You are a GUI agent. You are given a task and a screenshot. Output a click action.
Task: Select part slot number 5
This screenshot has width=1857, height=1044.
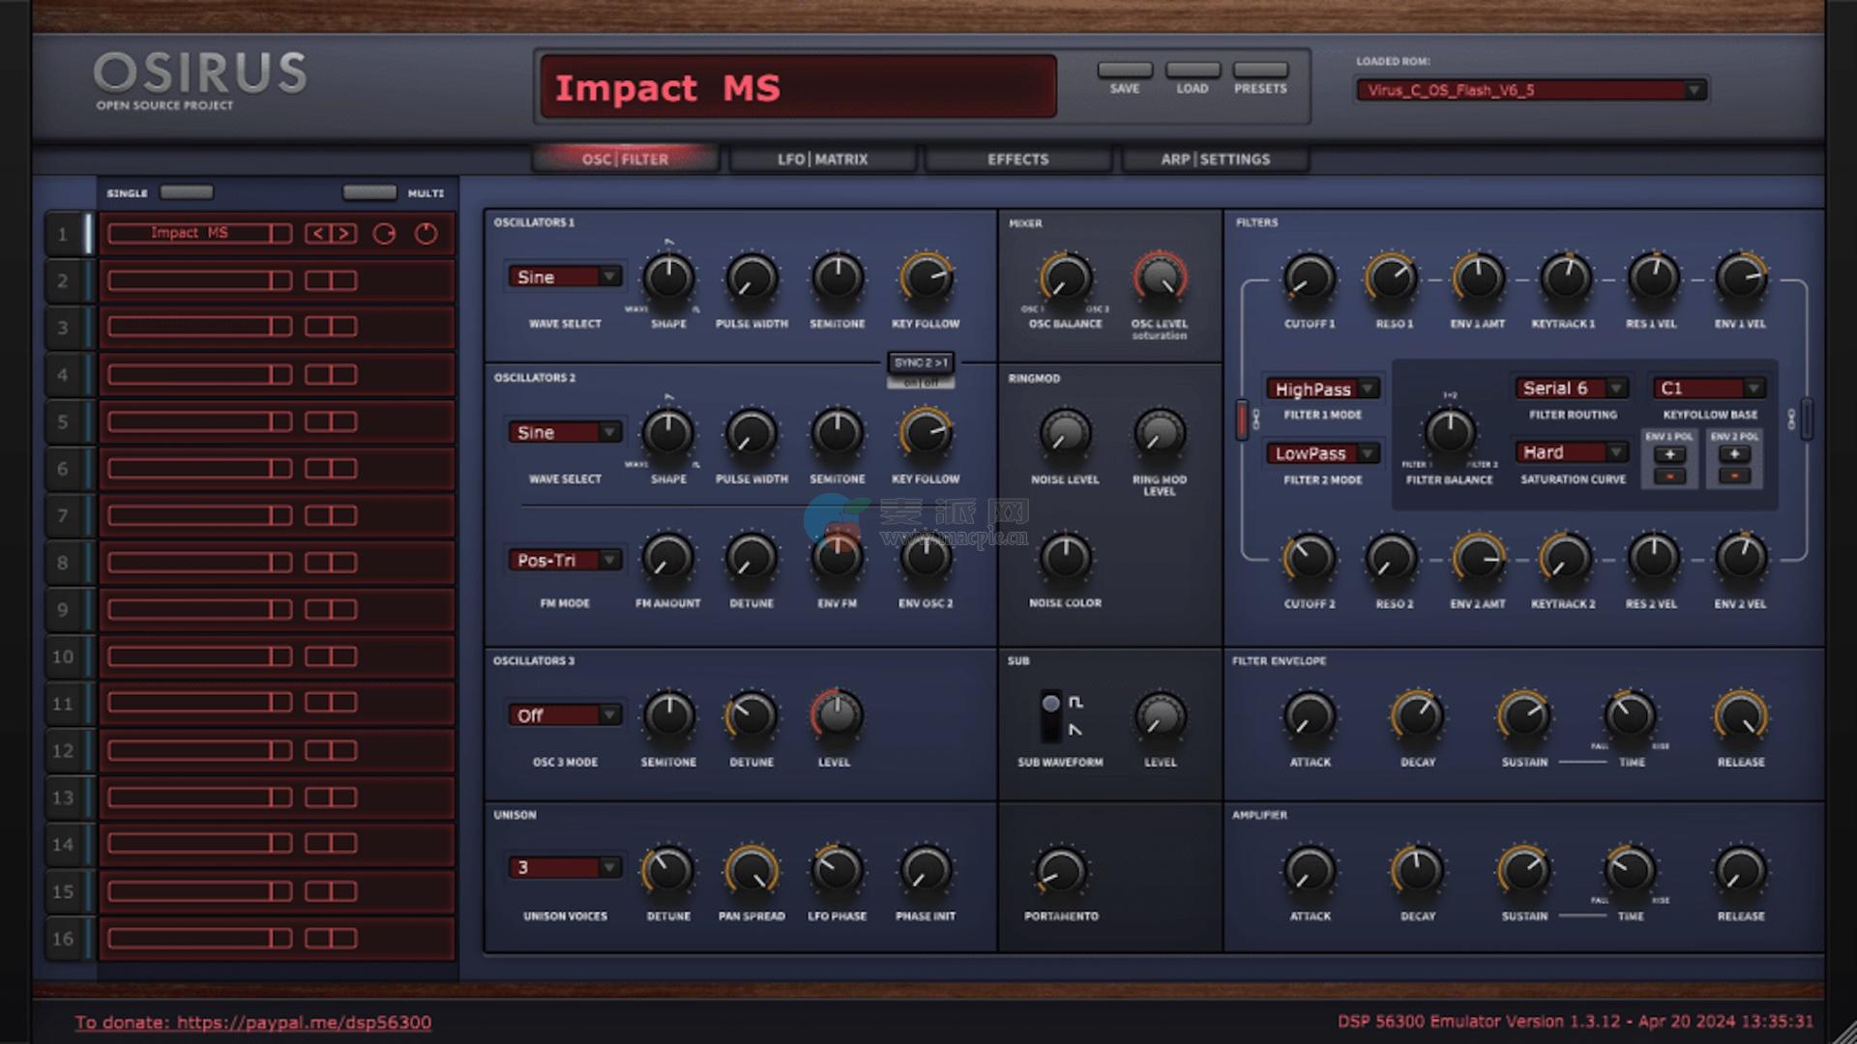[63, 421]
